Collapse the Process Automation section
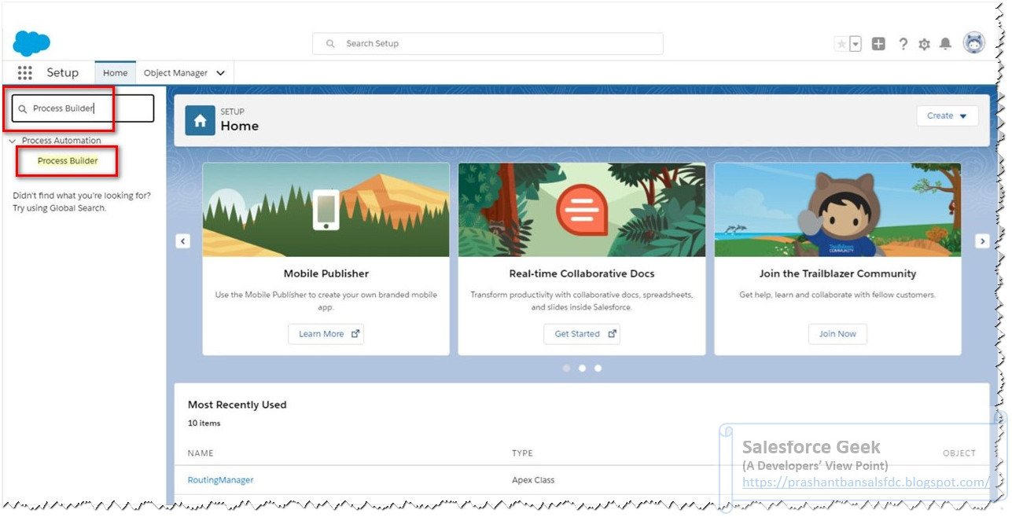This screenshot has height=517, width=1012. click(x=13, y=141)
